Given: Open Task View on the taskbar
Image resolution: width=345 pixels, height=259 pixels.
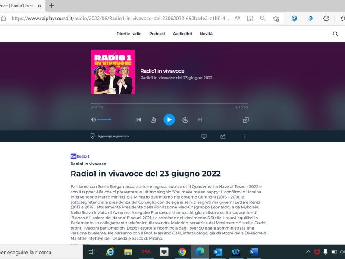Looking at the screenshot, I should pyautogui.click(x=91, y=252).
